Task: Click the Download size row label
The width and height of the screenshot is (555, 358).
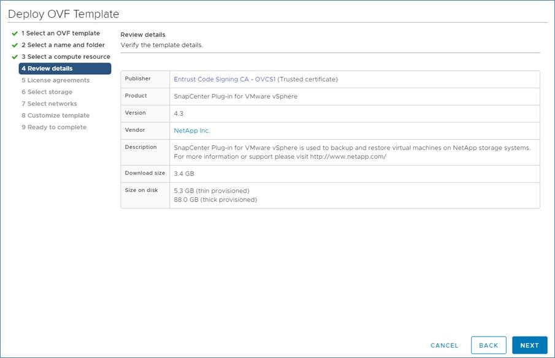Action: pos(145,173)
